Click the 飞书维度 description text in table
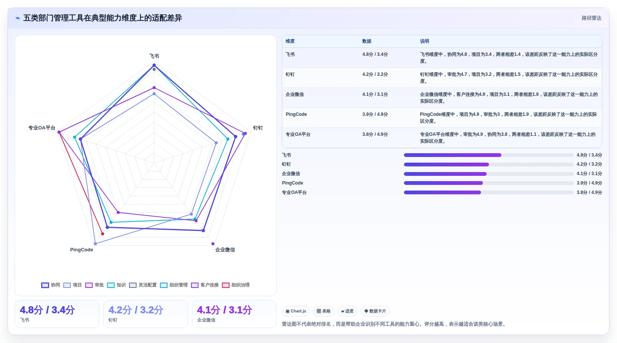The height and width of the screenshot is (343, 617). tap(509, 58)
